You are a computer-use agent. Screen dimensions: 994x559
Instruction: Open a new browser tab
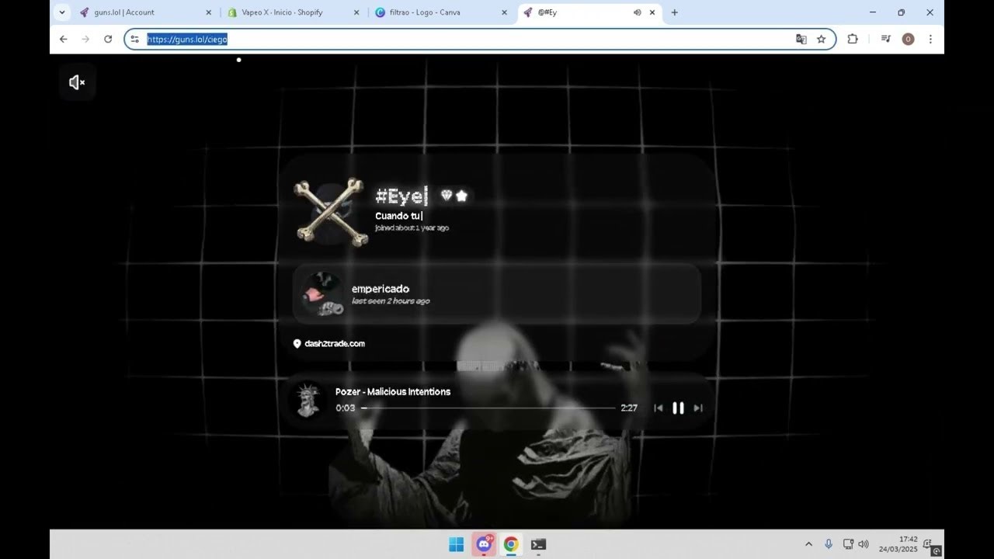(x=674, y=12)
